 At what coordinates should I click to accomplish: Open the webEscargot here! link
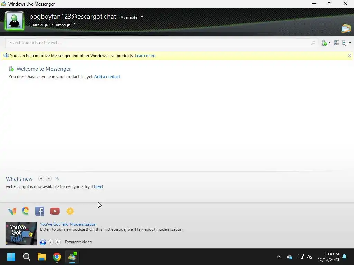[x=99, y=187]
